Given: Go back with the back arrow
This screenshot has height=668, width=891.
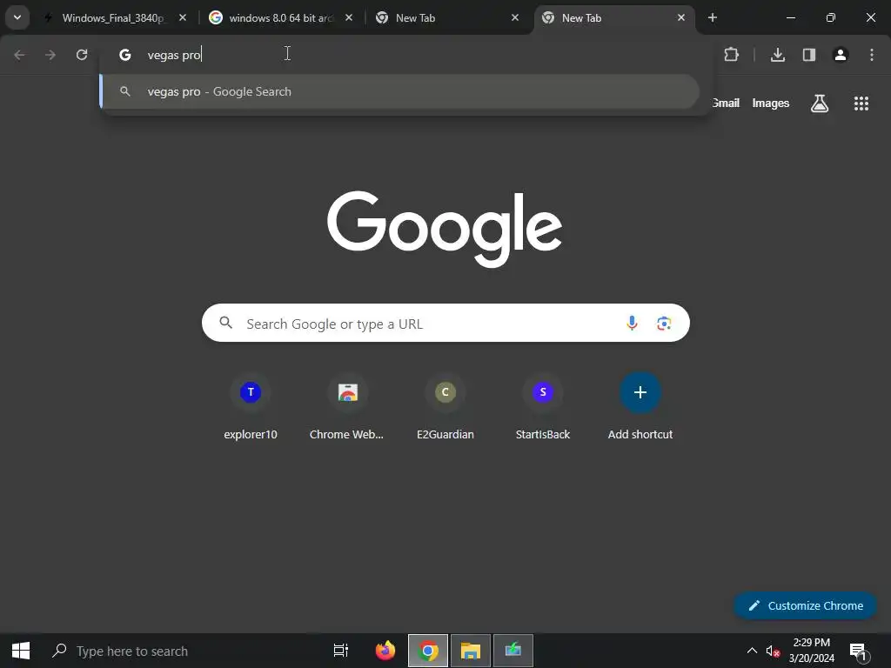Looking at the screenshot, I should point(19,55).
